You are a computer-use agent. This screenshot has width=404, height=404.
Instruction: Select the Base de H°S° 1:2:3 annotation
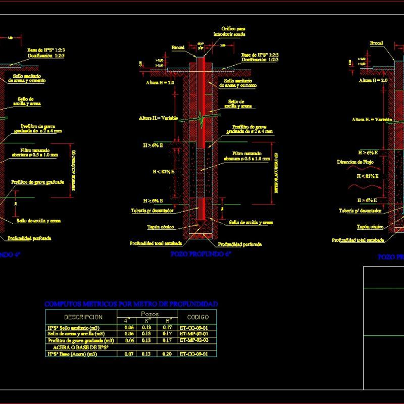pyautogui.click(x=259, y=55)
